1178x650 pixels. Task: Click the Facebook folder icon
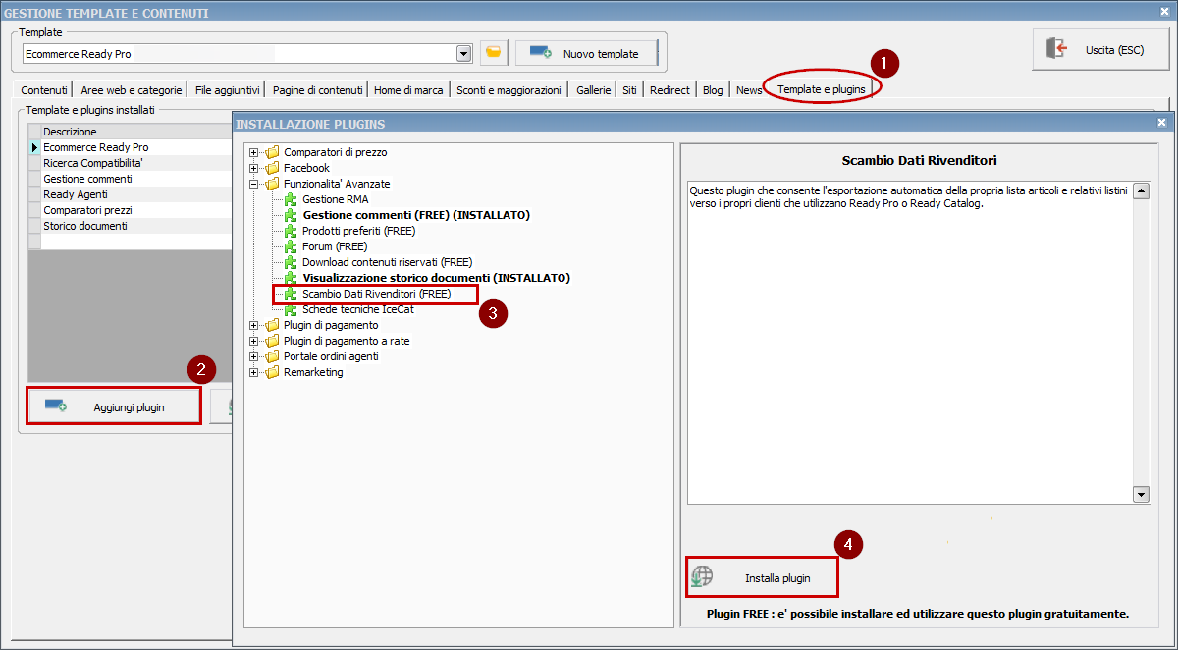pos(272,168)
